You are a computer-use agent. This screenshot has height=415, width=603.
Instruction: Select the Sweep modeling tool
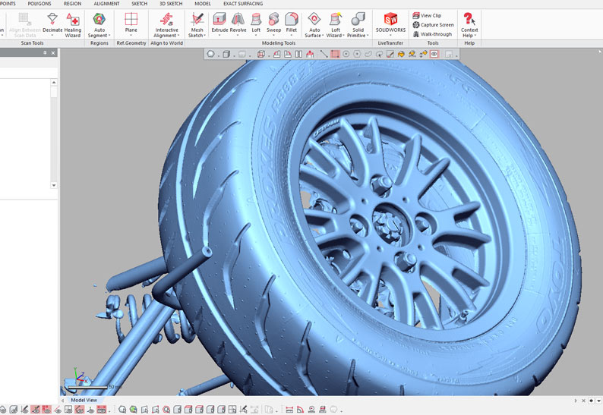[274, 22]
